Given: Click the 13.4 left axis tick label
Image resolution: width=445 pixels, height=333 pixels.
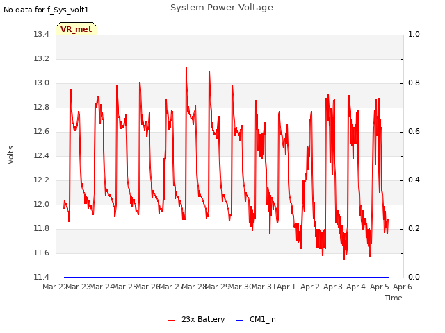Looking at the screenshot, I should [x=42, y=34].
